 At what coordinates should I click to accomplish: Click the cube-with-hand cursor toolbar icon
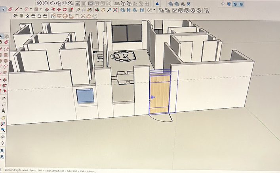pos(207,11)
